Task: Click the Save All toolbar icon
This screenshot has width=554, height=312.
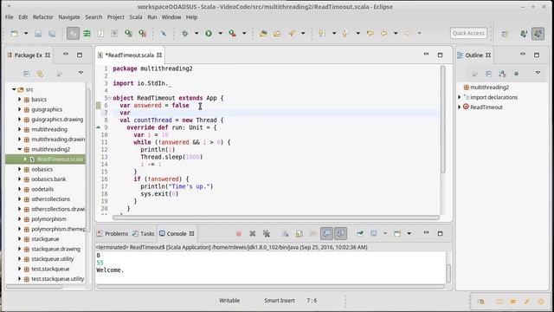Action: click(52, 33)
